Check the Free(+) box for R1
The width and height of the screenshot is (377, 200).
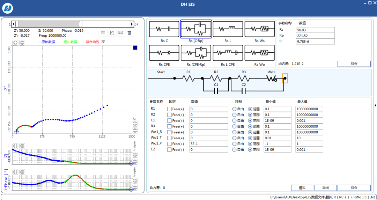(169, 109)
